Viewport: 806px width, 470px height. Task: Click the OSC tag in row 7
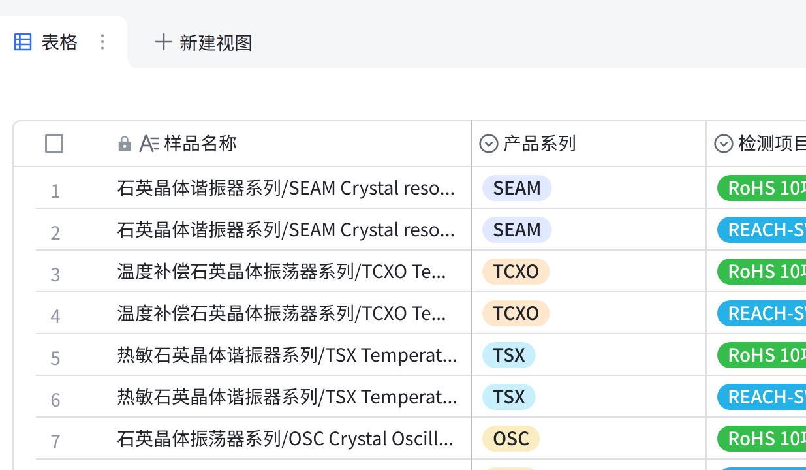tap(511, 439)
